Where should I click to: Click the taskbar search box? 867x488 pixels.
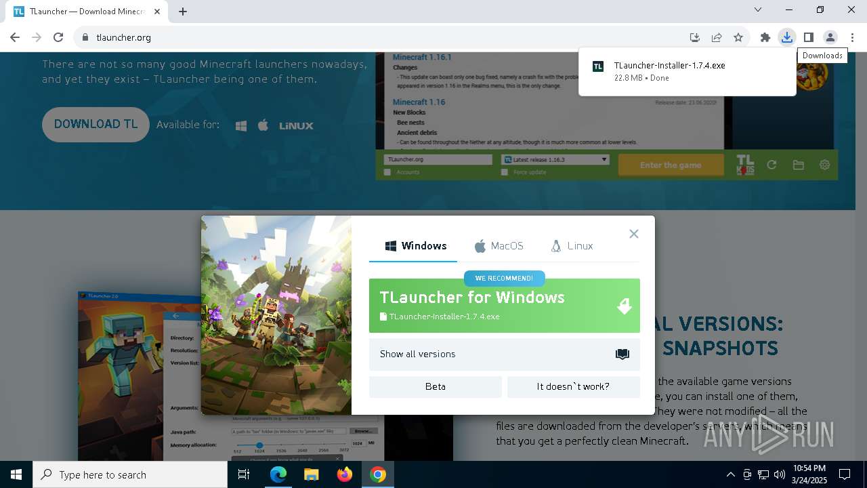[x=130, y=474]
